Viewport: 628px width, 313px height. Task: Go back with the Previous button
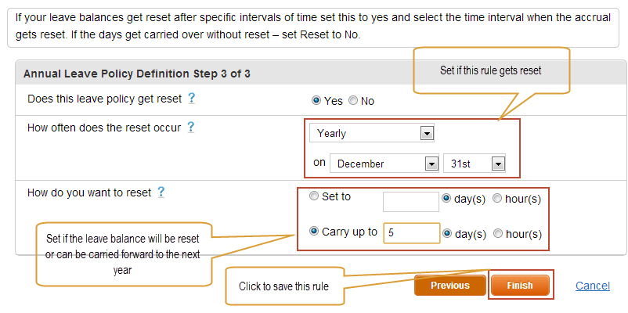click(450, 286)
